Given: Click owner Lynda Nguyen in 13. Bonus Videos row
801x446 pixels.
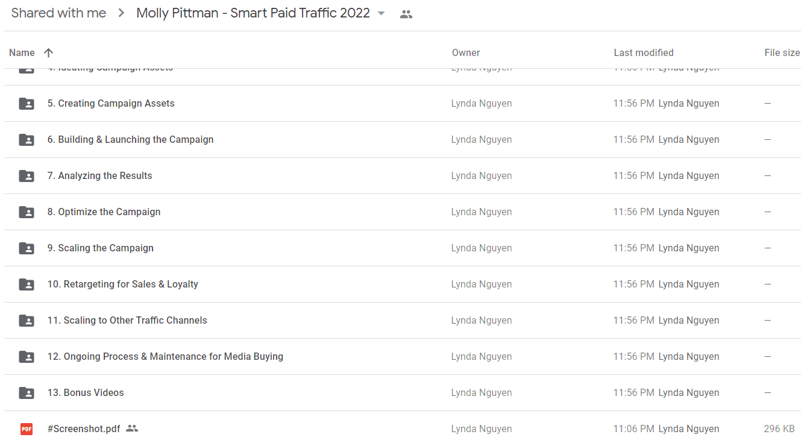Looking at the screenshot, I should tap(482, 392).
